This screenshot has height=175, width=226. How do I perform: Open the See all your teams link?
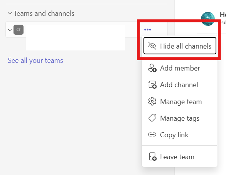point(35,61)
